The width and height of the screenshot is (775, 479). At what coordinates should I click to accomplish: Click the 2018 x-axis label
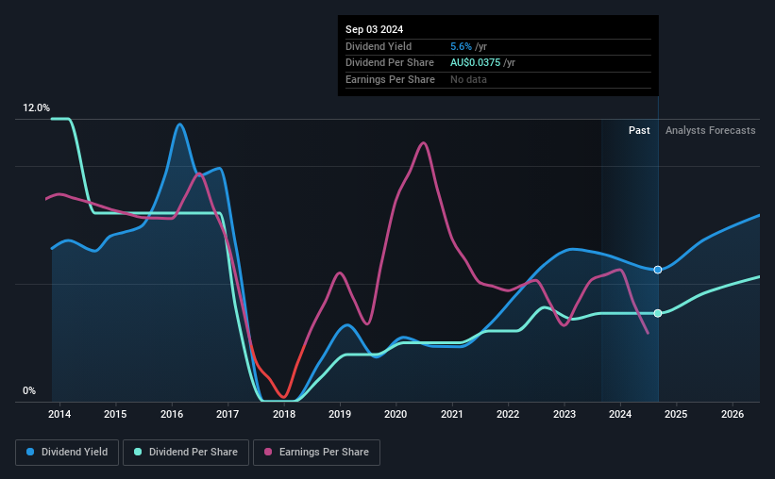pyautogui.click(x=284, y=414)
